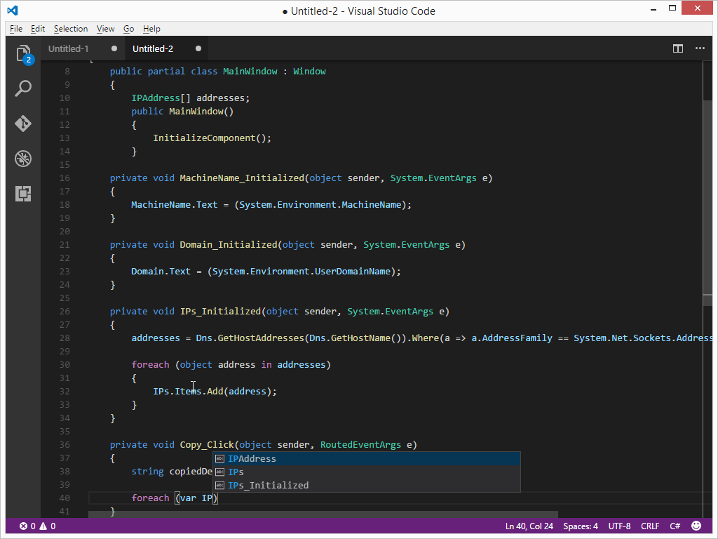This screenshot has height=539, width=718.
Task: Click IPAddress[] type on line 10
Action: point(161,98)
